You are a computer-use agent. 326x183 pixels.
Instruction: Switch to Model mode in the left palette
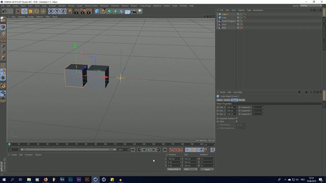tap(3, 27)
